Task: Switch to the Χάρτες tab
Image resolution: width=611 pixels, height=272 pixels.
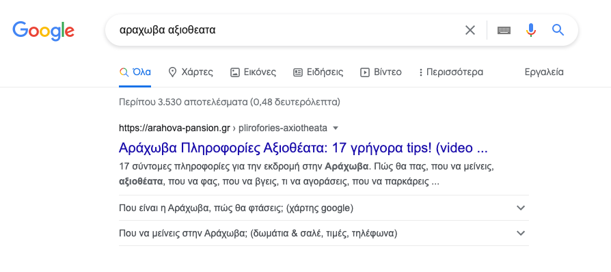Action: [191, 72]
